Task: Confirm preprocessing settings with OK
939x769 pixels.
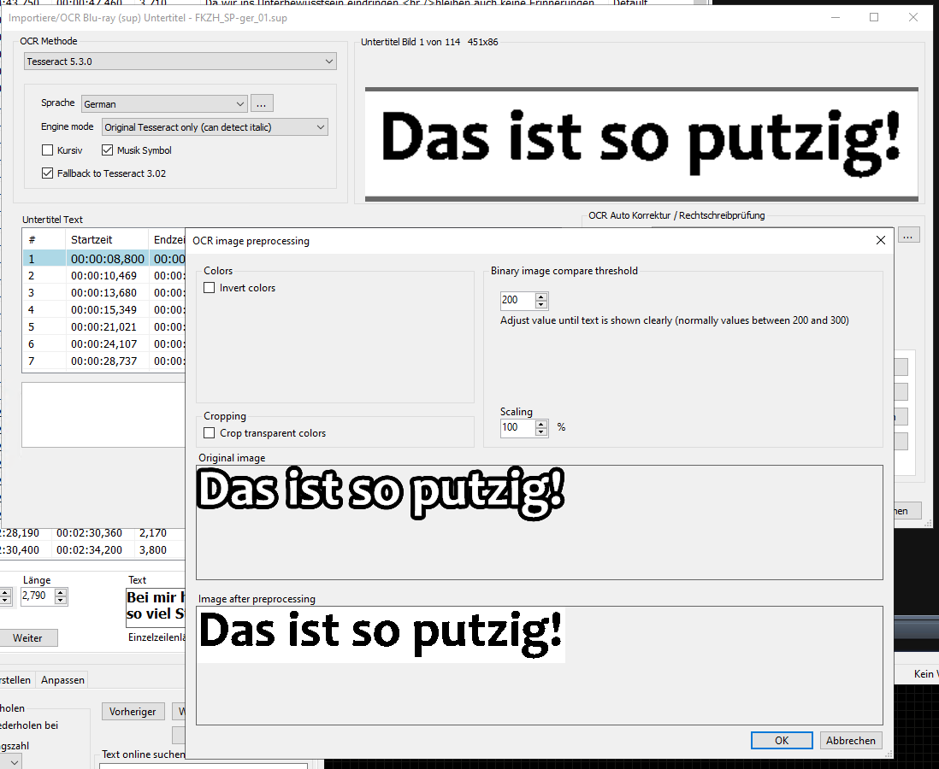Action: click(x=781, y=740)
